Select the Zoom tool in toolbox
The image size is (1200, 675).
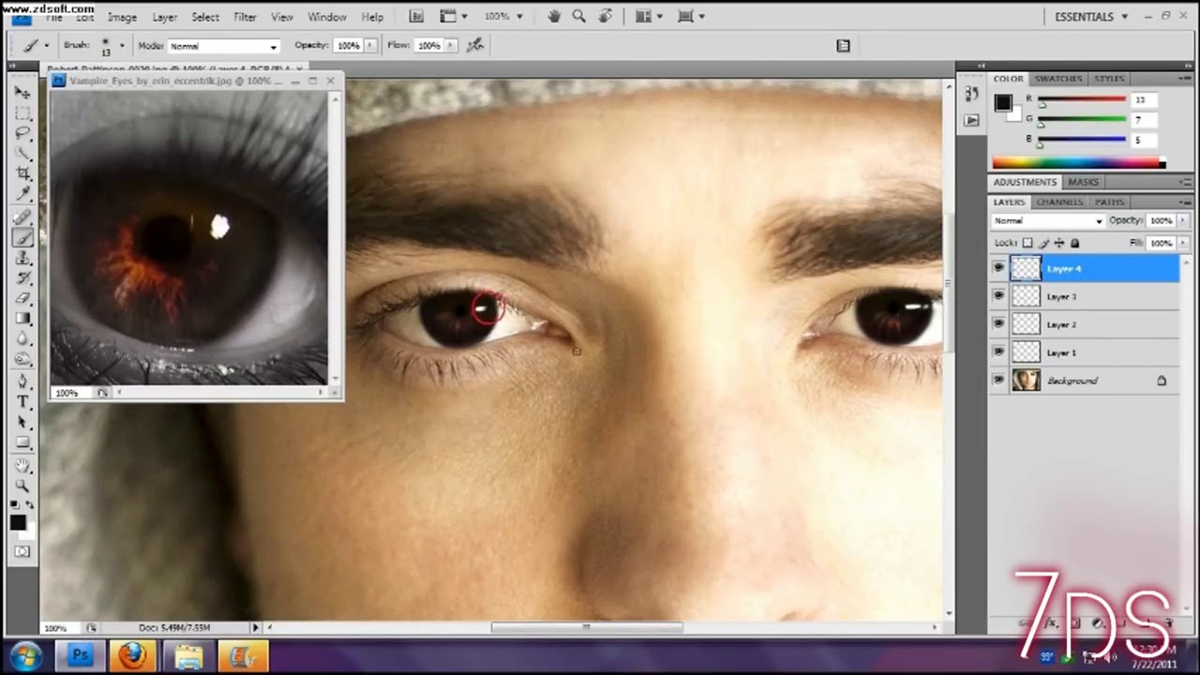22,486
